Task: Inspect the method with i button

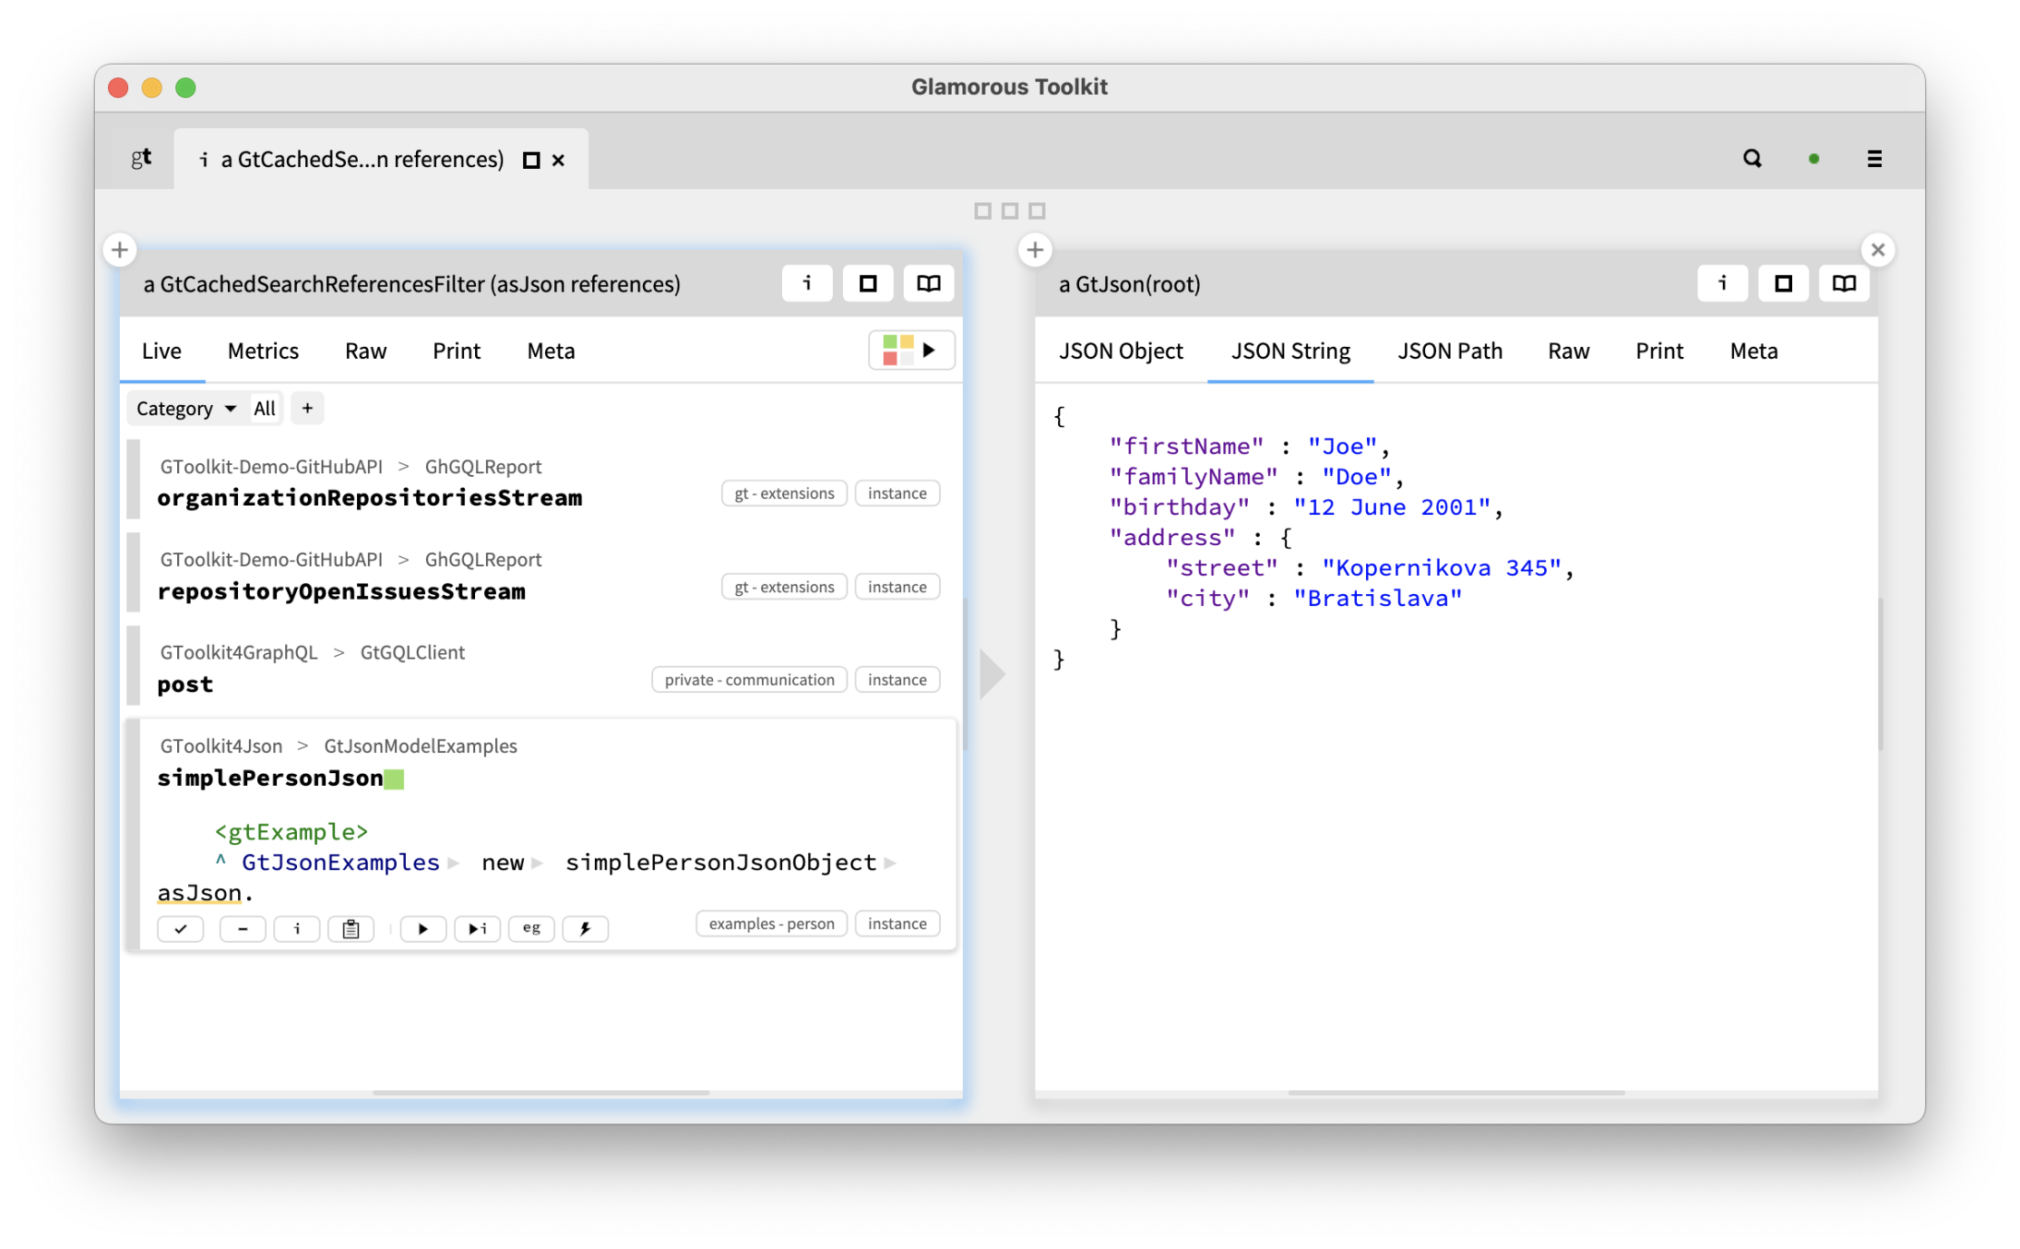Action: 296,929
